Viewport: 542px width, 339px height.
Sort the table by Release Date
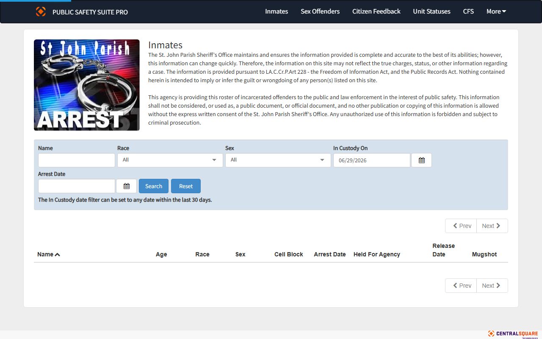[443, 250]
